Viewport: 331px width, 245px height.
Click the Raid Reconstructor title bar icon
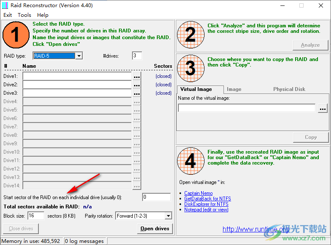(5, 5)
